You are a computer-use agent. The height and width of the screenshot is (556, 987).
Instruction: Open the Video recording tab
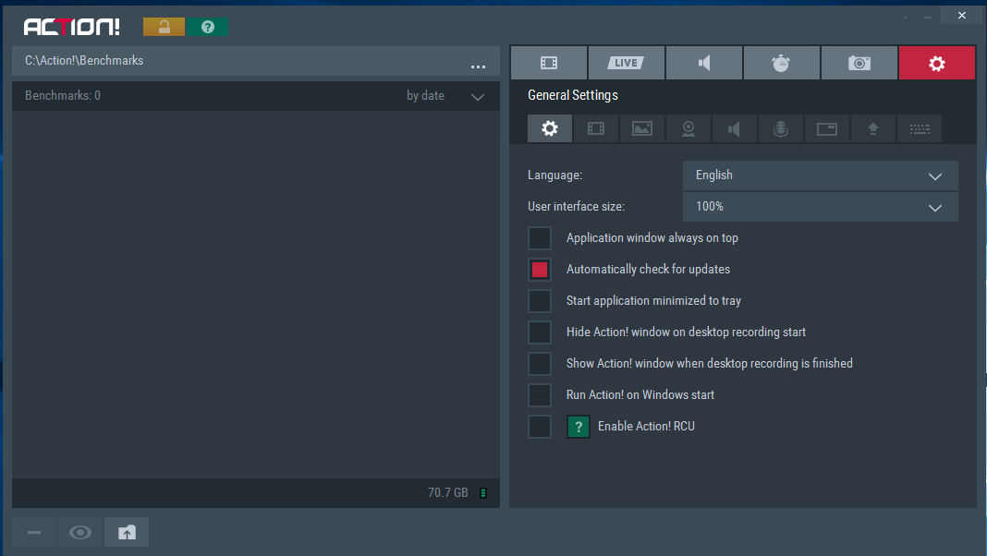pos(549,63)
